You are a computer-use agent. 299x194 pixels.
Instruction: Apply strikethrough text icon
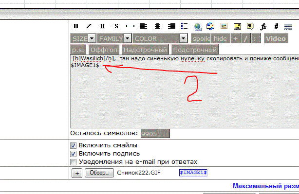[x=116, y=26]
